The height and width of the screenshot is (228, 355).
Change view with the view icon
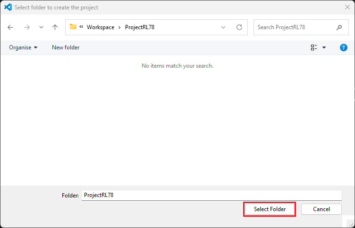click(x=314, y=47)
